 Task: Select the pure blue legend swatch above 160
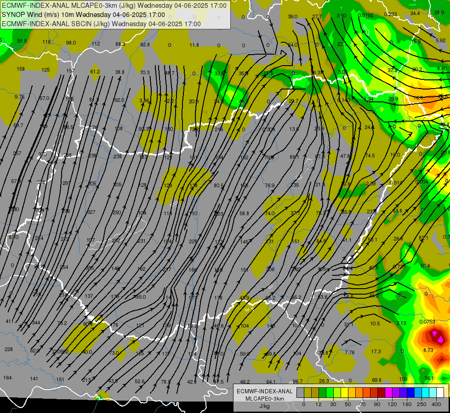coord(410,392)
